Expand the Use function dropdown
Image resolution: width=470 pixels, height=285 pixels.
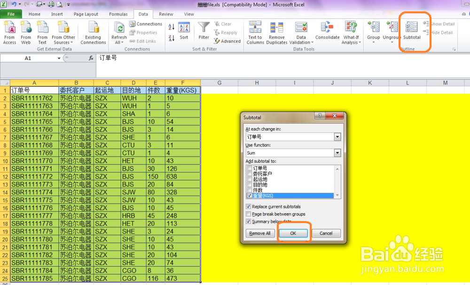click(337, 153)
